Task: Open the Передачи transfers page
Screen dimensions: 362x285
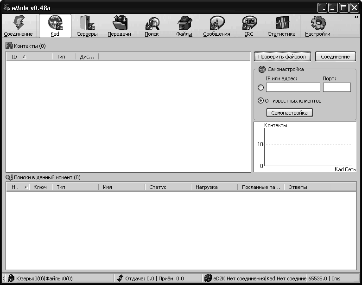Action: coord(119,26)
